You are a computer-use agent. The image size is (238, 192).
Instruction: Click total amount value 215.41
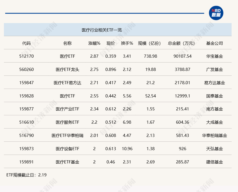tap(182, 109)
